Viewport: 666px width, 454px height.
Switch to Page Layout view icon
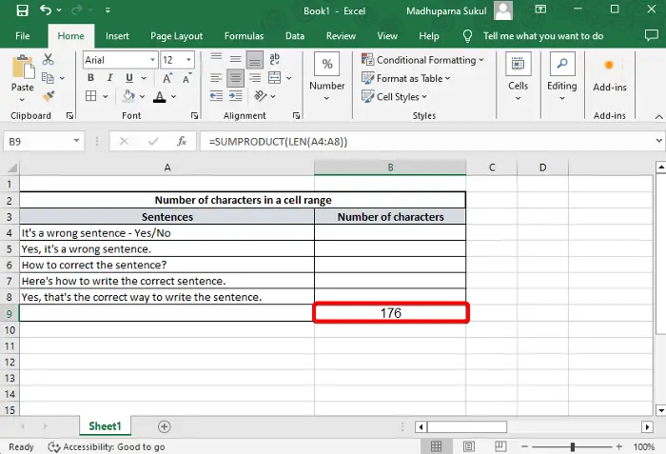(469, 446)
